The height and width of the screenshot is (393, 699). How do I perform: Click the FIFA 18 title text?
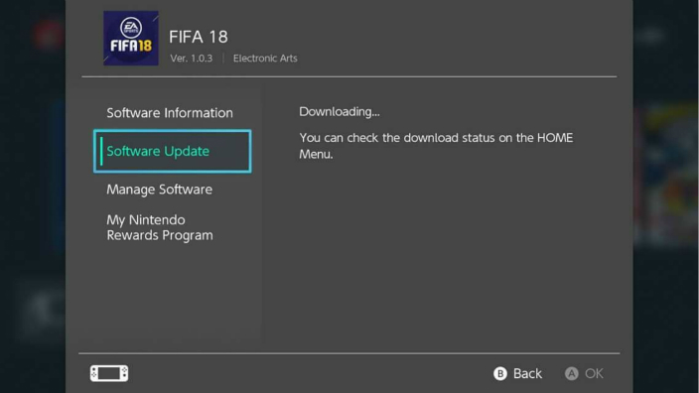pyautogui.click(x=199, y=37)
